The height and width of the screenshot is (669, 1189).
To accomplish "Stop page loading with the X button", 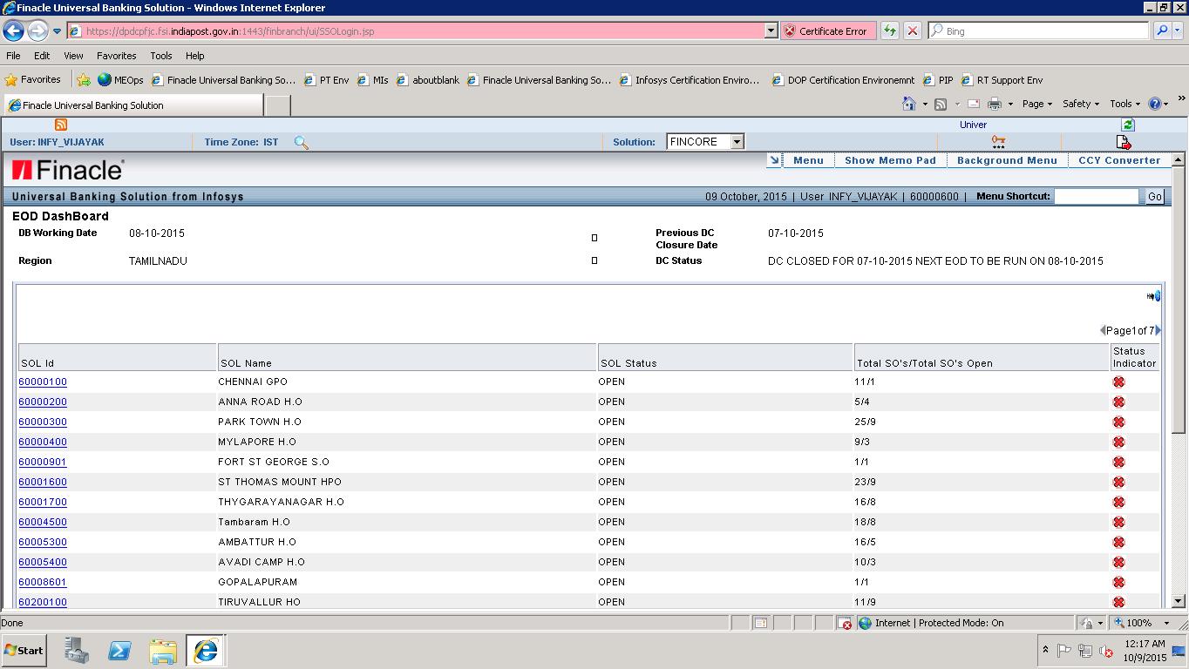I will (x=912, y=30).
